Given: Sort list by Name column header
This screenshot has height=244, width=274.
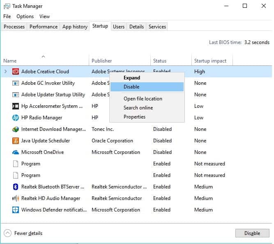Looking at the screenshot, I should pyautogui.click(x=10, y=61).
